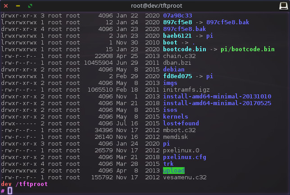Select directory name 07a98c33
Screen dimensions: 290x195
[x=177, y=15]
